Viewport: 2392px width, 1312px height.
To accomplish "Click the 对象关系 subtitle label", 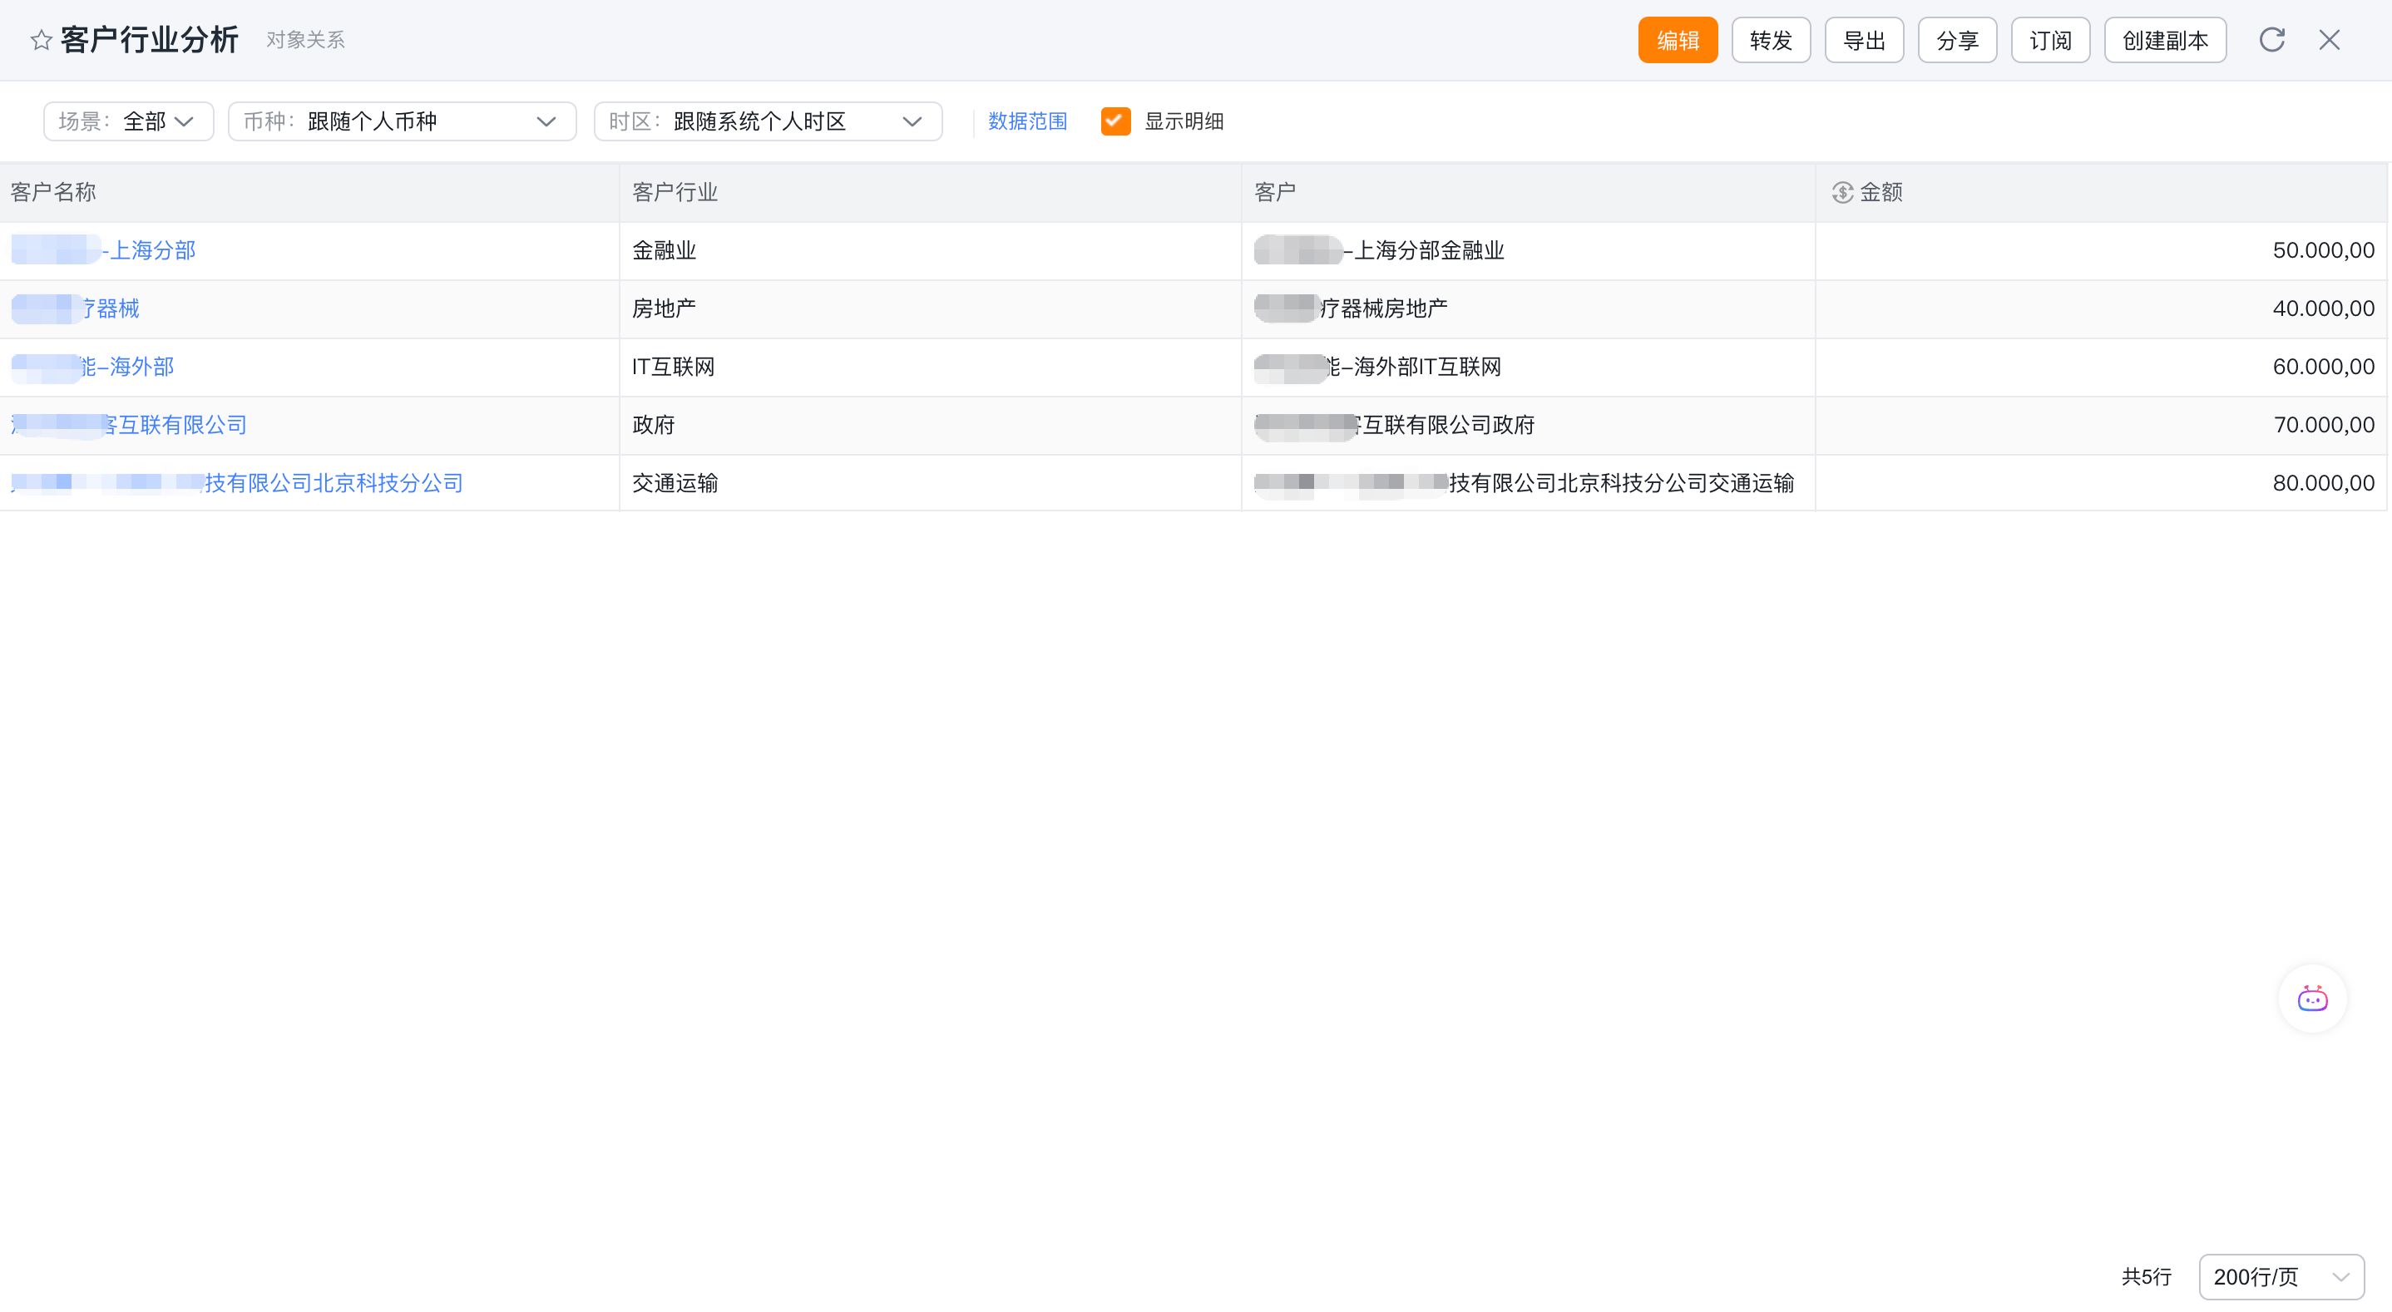I will (305, 40).
